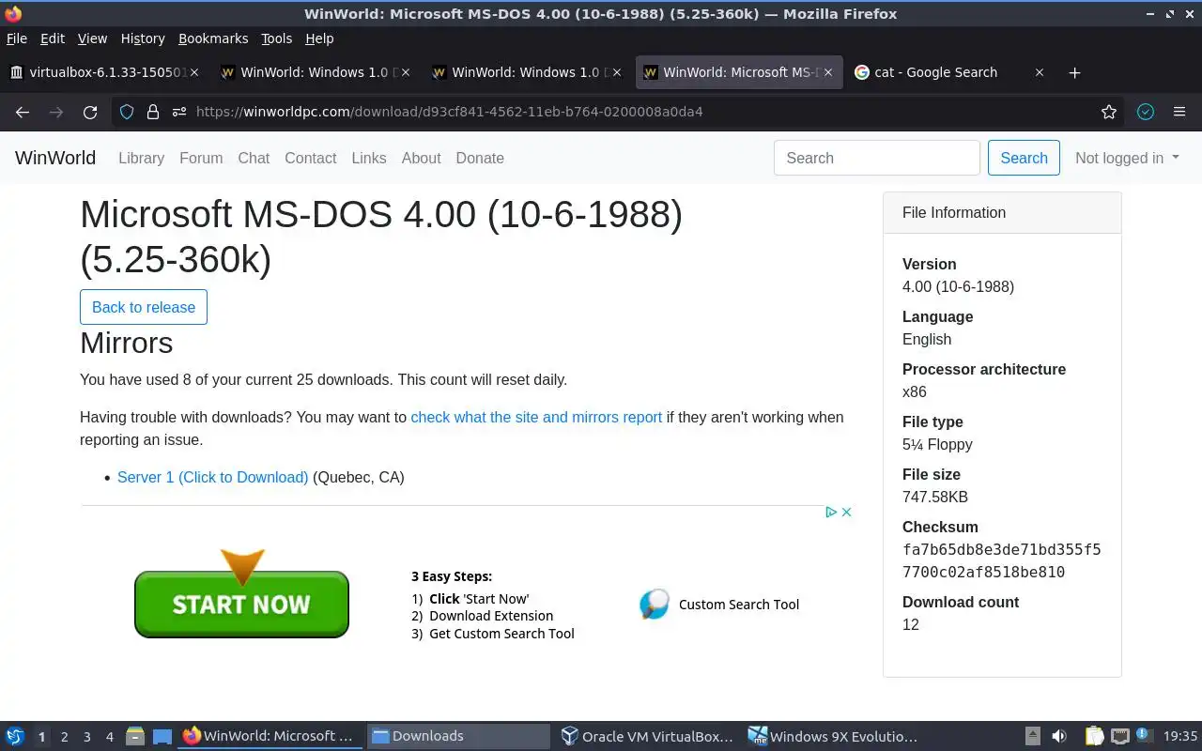Click the Custom Search Tool ad icon
Viewport: 1202px width, 751px height.
point(655,605)
